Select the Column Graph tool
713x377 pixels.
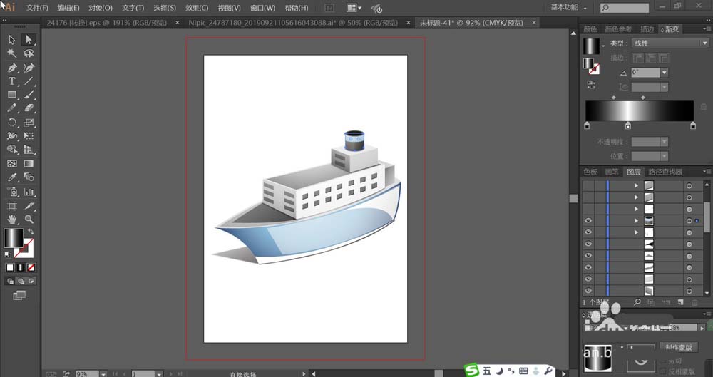point(29,192)
